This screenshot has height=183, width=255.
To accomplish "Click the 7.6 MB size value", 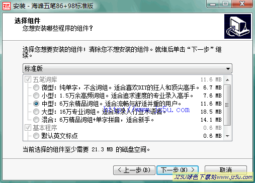I will tap(212, 96).
